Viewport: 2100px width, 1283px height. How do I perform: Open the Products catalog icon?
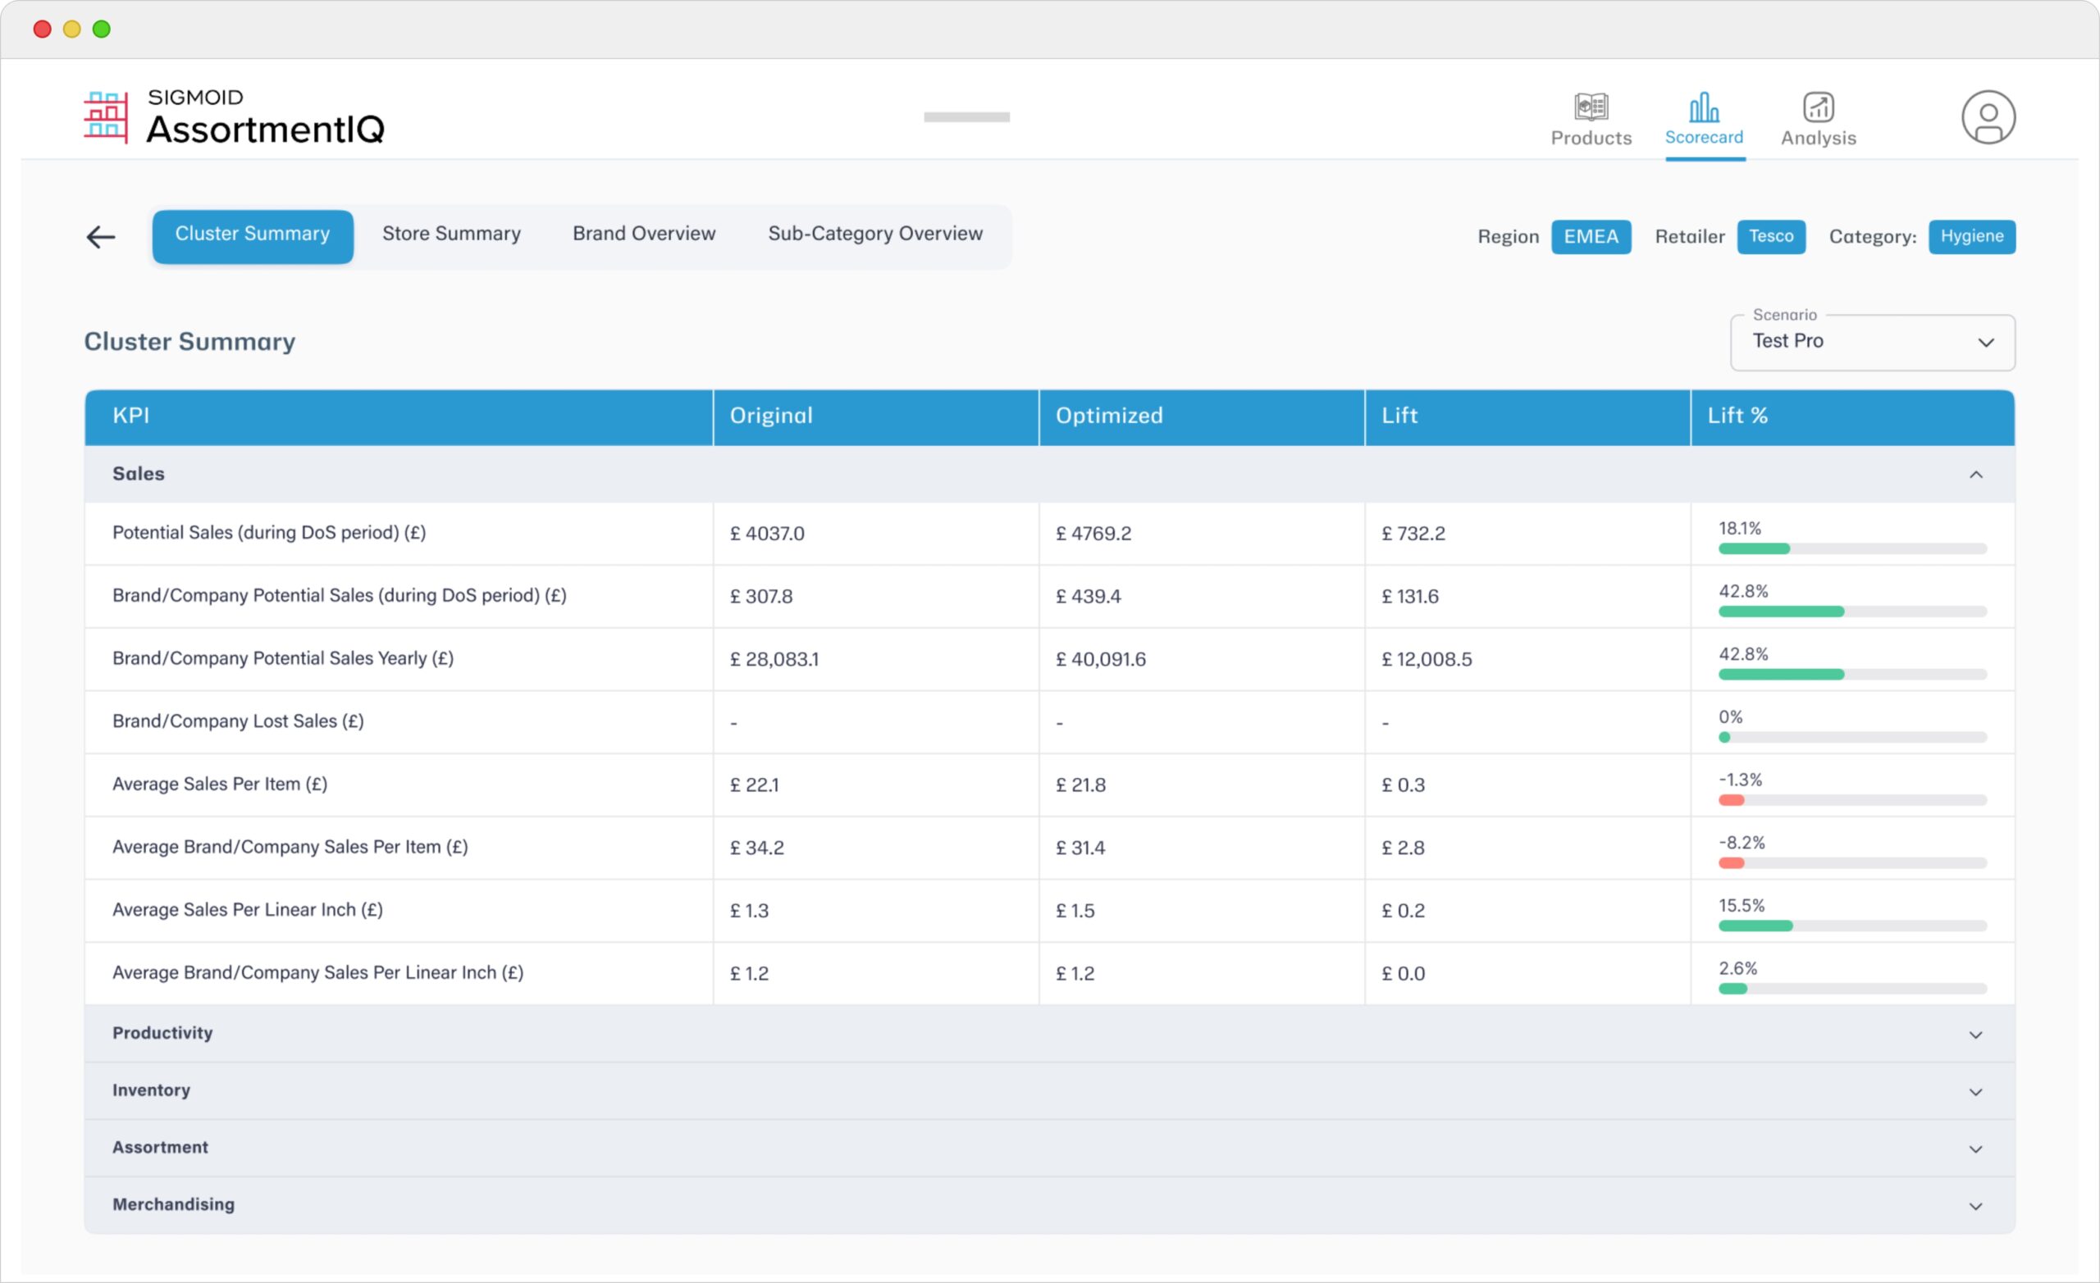click(1591, 108)
